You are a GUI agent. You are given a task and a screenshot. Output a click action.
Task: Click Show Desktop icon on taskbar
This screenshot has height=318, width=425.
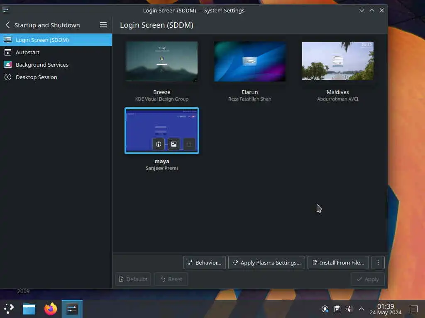click(414, 309)
